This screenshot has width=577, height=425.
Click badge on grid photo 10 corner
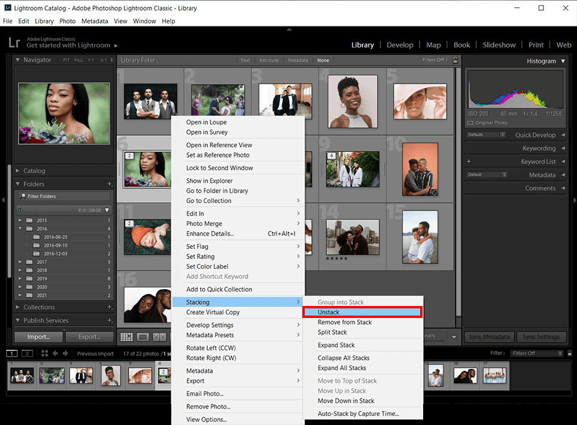[x=434, y=192]
